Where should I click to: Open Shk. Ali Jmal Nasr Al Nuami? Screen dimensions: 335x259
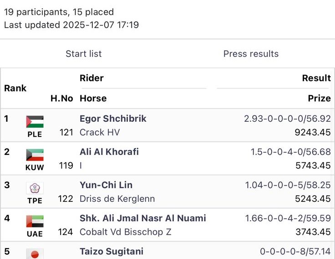142,218
